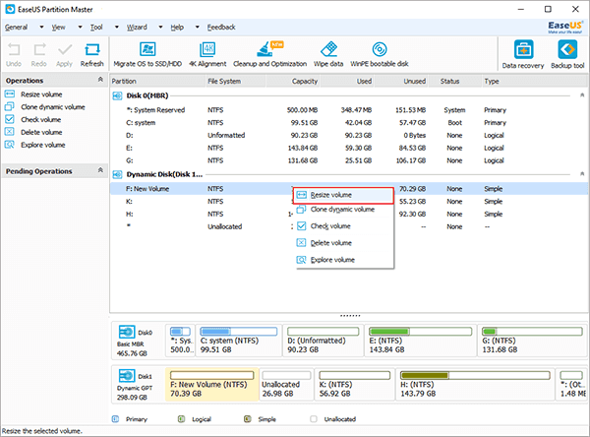
Task: Choose Delete volume from context menu
Action: click(343, 243)
